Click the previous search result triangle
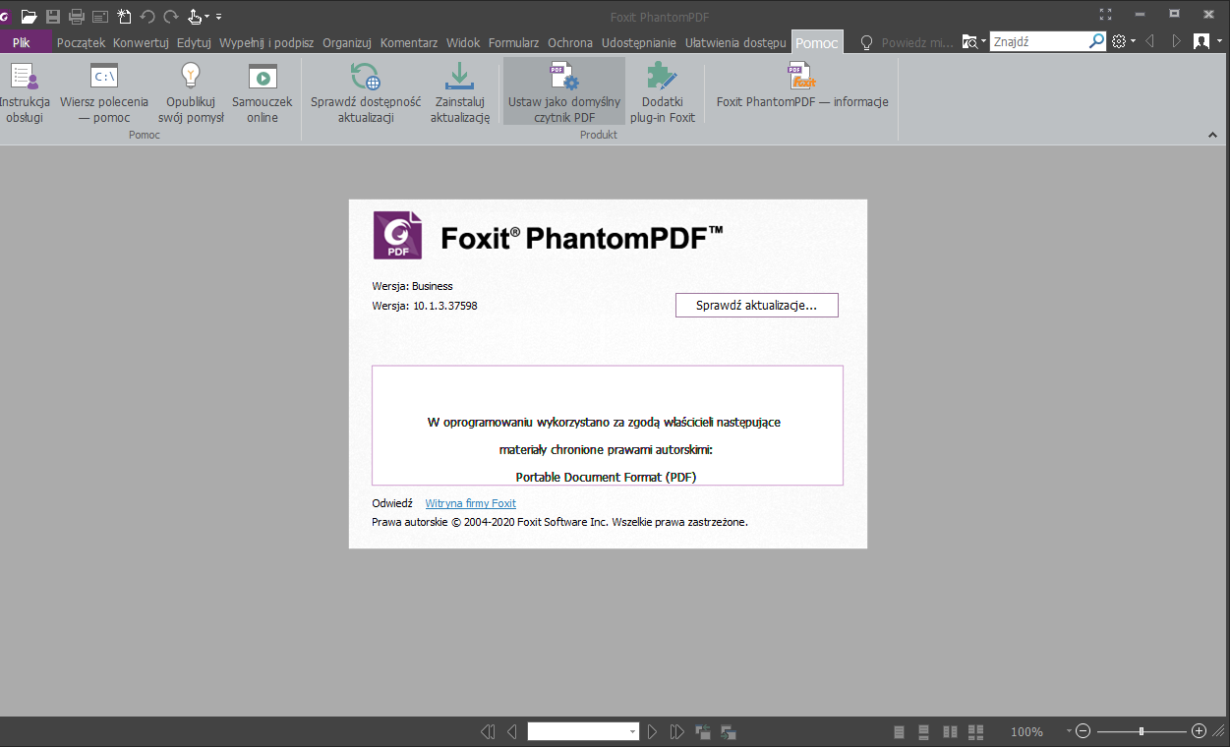The height and width of the screenshot is (747, 1230). tap(1149, 41)
